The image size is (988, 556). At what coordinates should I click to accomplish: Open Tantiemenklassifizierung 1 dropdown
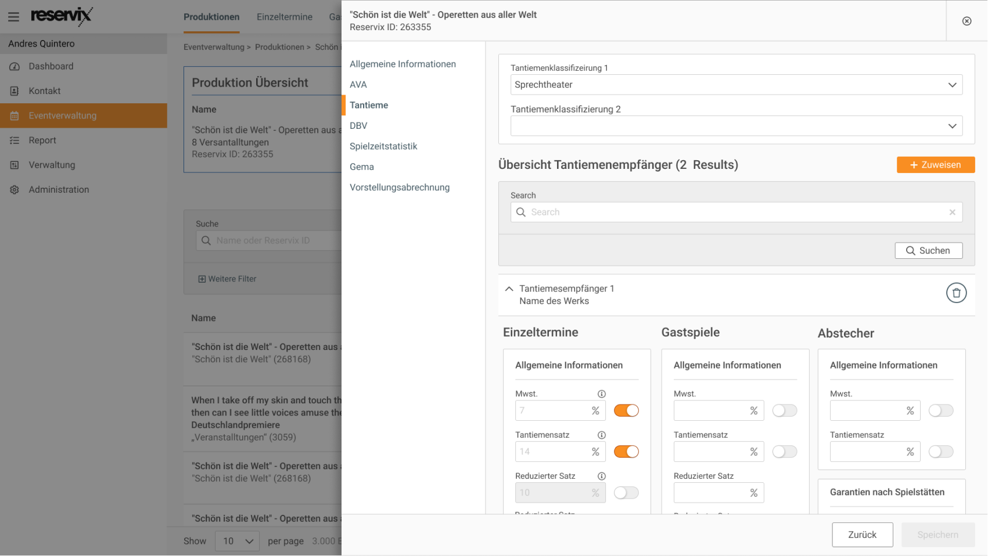(736, 85)
